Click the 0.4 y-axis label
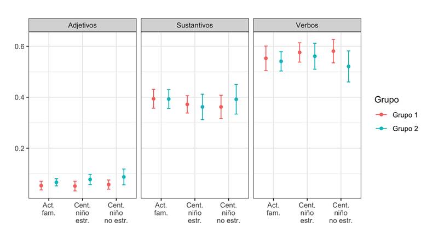The height and width of the screenshot is (239, 427). [20, 97]
